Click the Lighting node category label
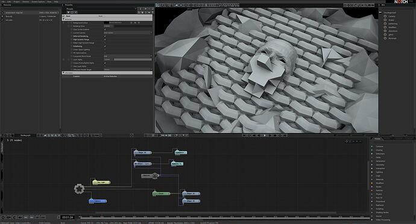The image size is (416, 224). 379,172
